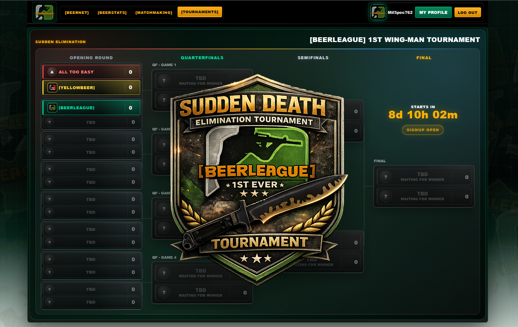Viewport: 518px width, 327px height.
Task: Click the ALL TOO EASY 'A' avatar icon
Action: pyautogui.click(x=52, y=72)
